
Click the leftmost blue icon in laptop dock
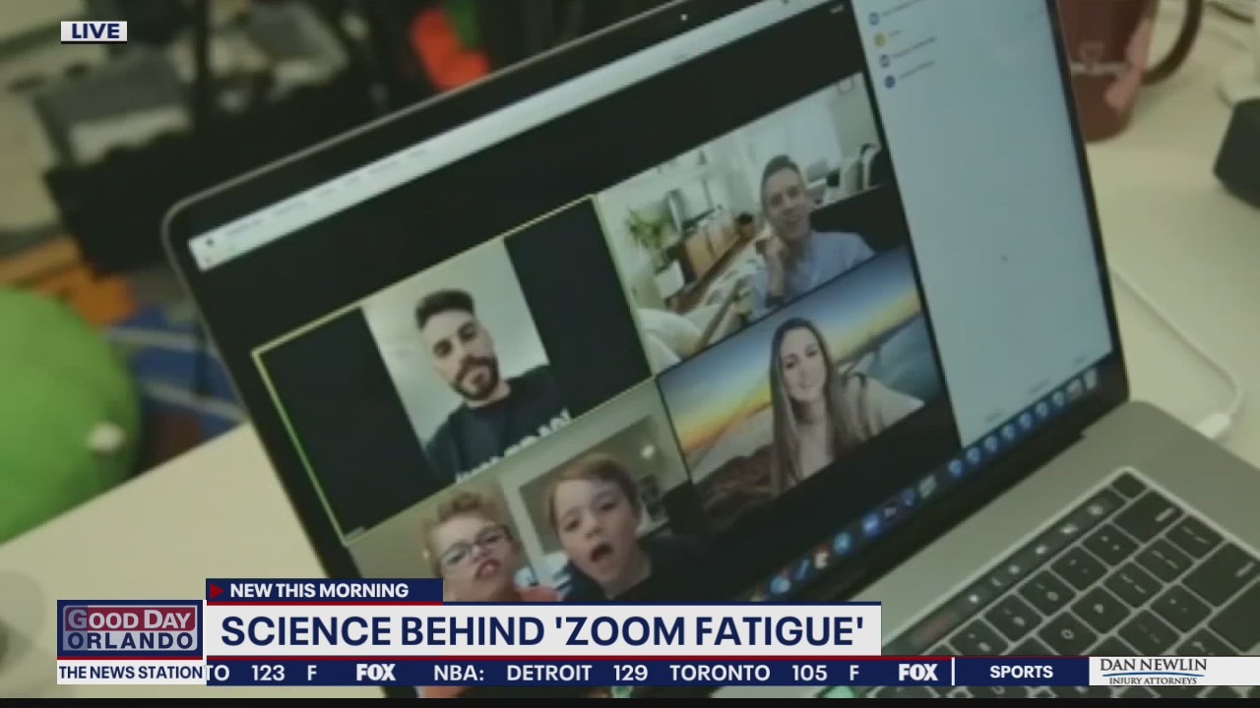click(780, 584)
